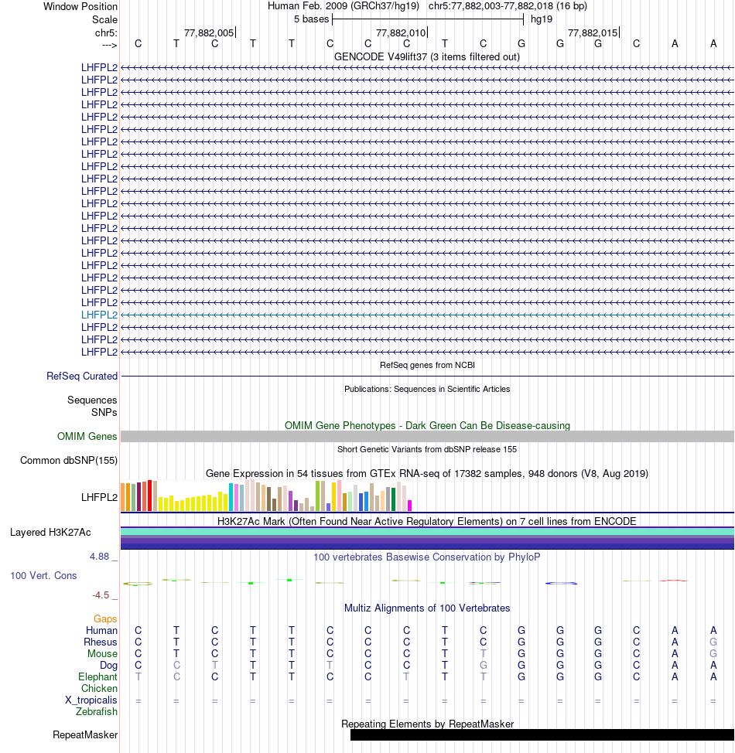735x753 pixels.
Task: Click the 'Window Position' label
Action: coord(80,7)
